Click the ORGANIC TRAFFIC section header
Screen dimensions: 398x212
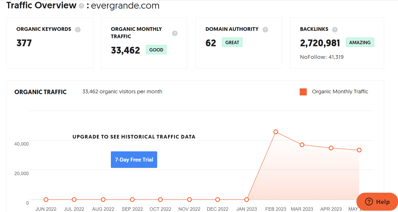[40, 92]
